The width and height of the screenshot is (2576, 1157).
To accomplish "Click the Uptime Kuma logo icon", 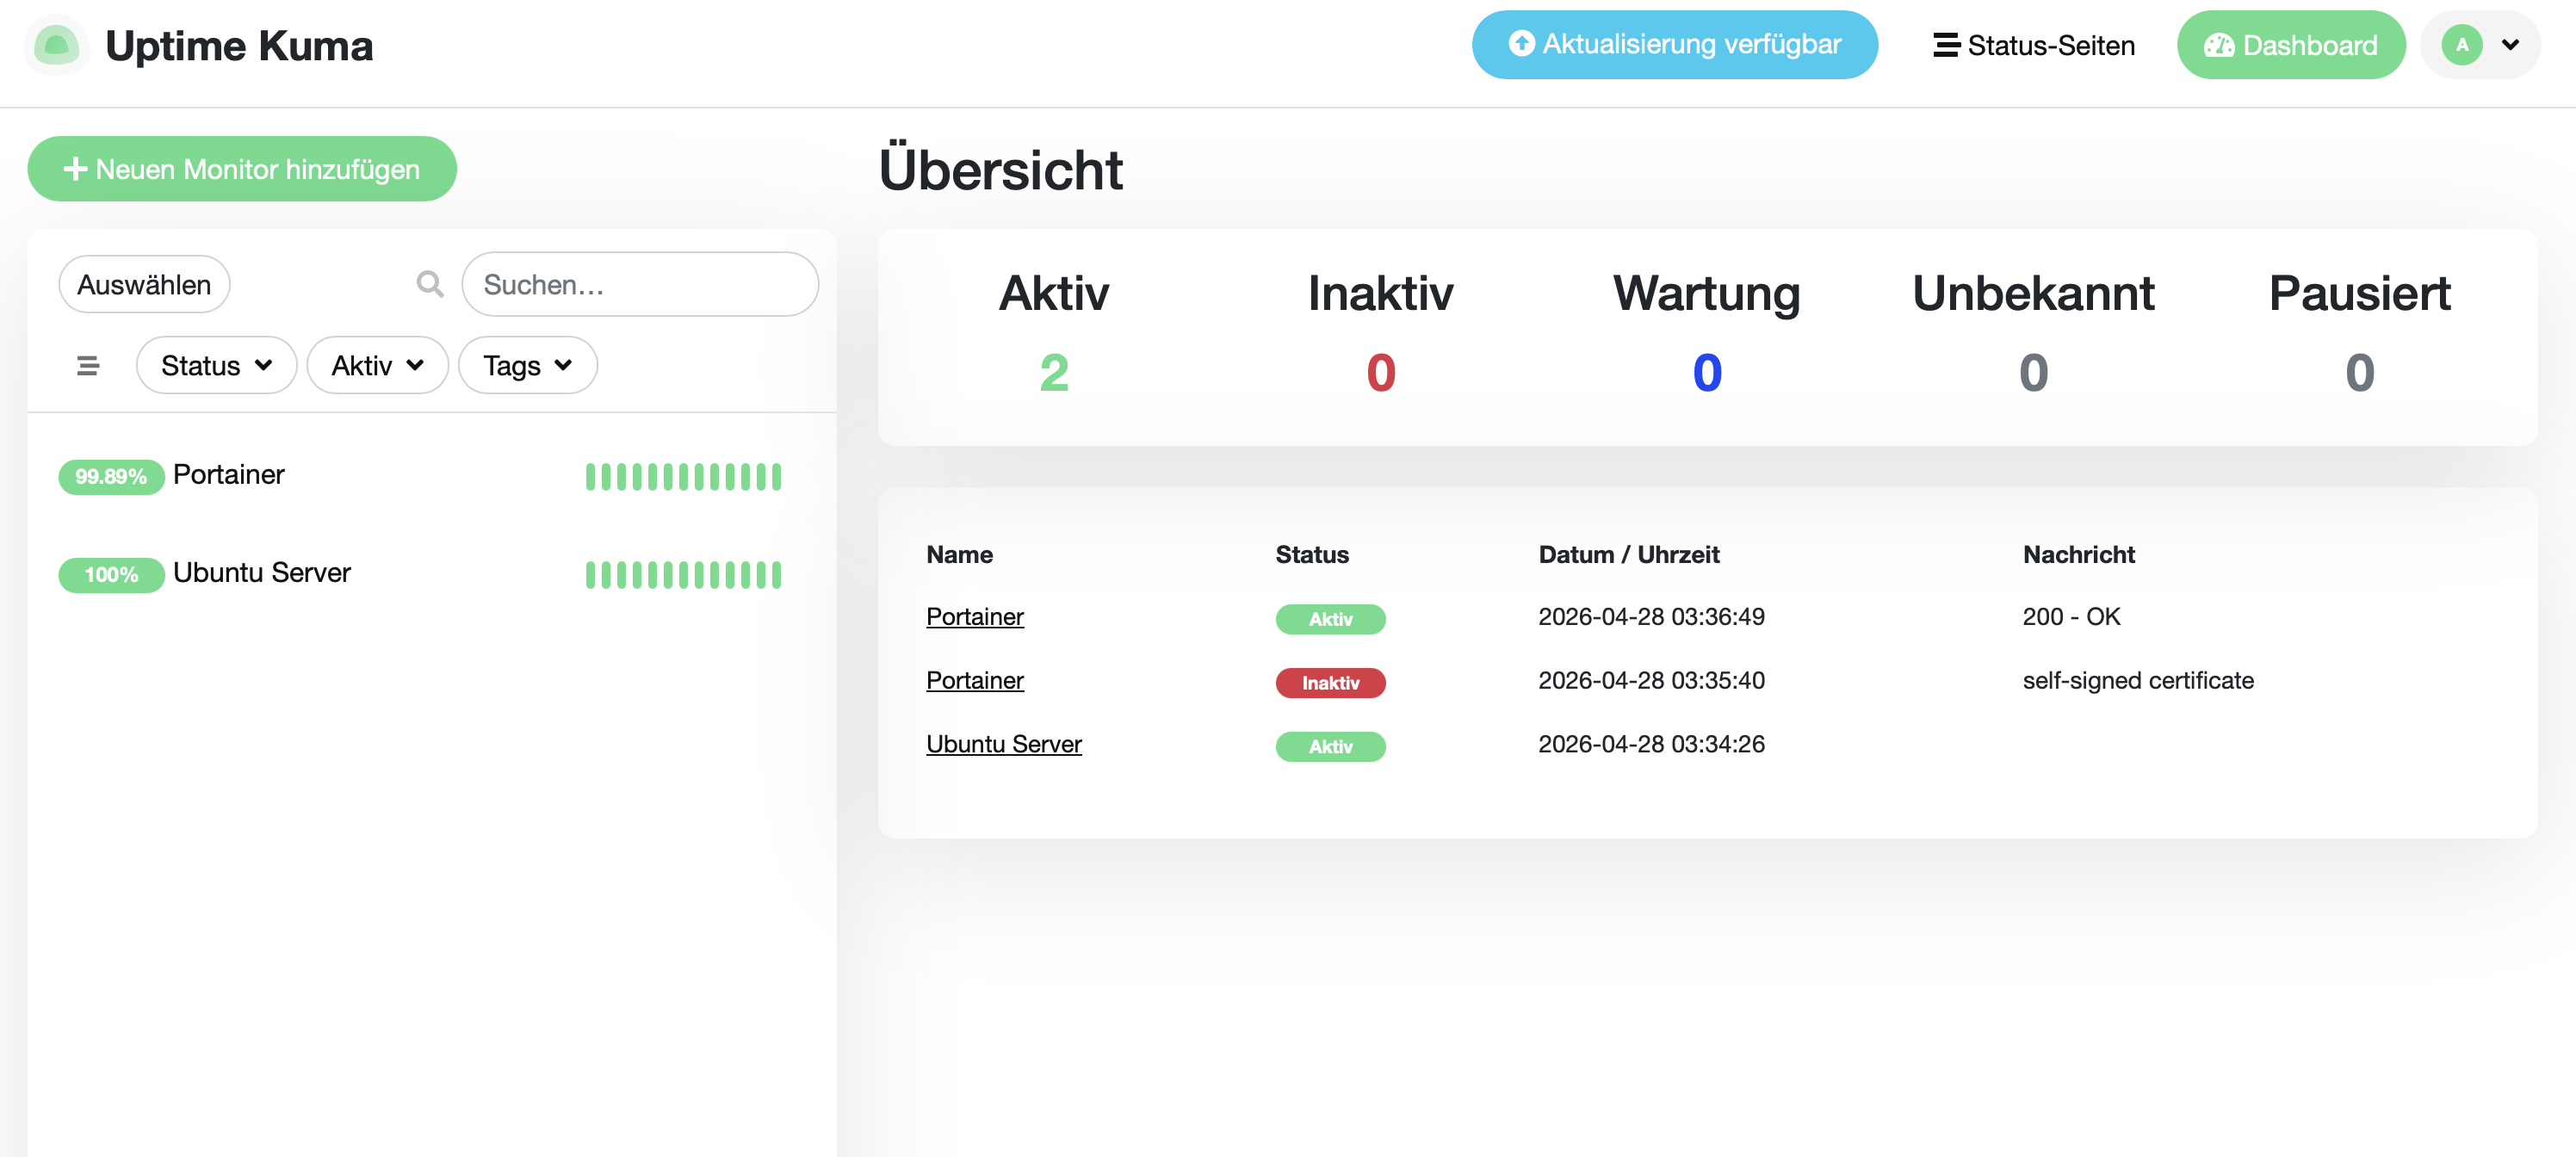I will (x=56, y=45).
